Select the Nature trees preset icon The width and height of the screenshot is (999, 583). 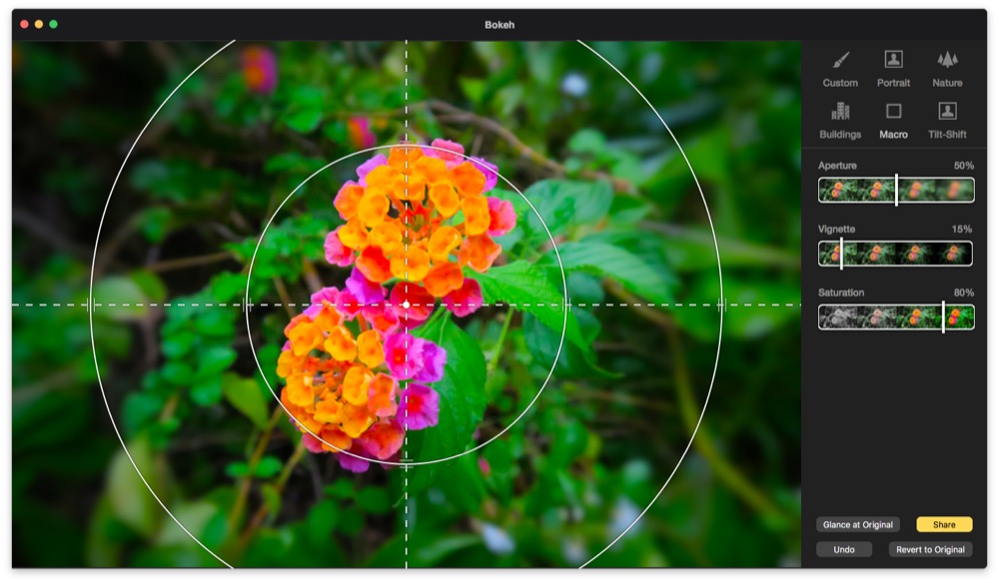coord(947,60)
